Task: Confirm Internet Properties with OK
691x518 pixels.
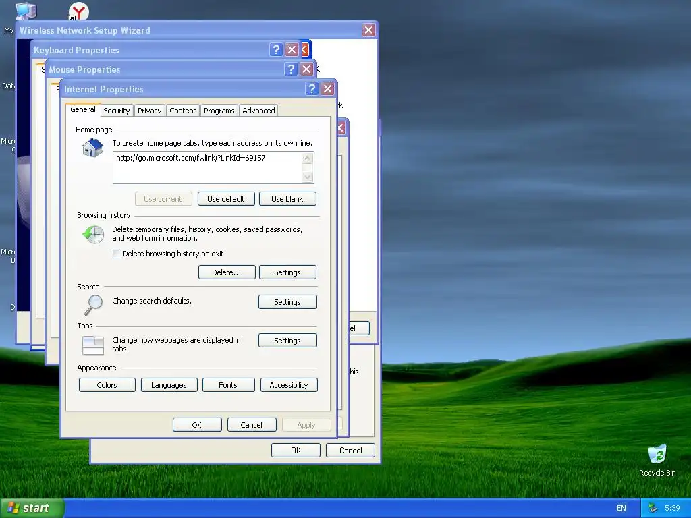Action: [x=197, y=425]
